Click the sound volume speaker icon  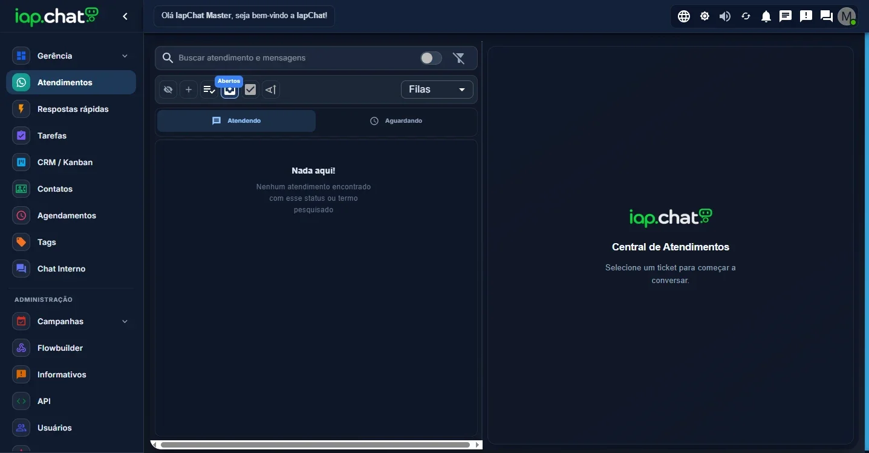[725, 16]
